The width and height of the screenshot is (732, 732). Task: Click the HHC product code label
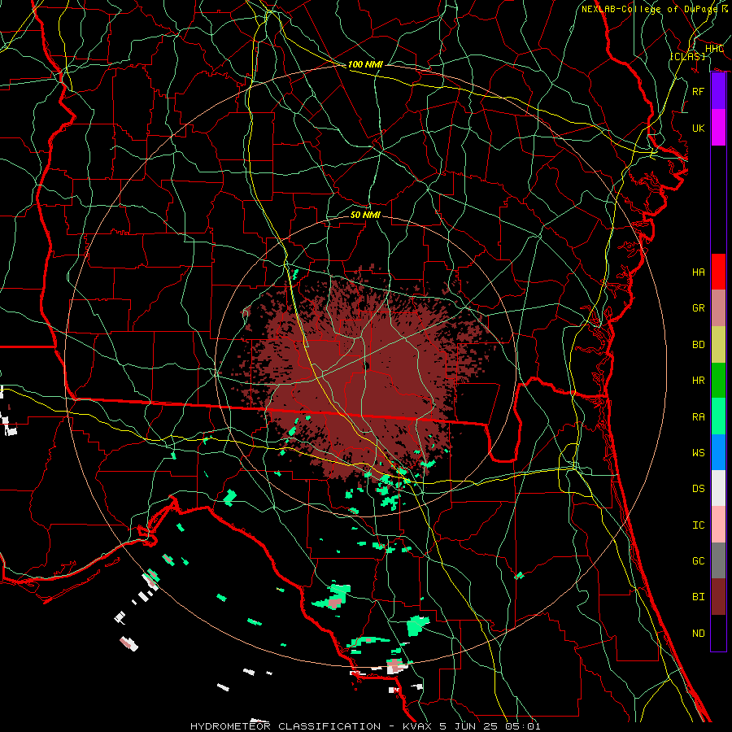click(714, 49)
